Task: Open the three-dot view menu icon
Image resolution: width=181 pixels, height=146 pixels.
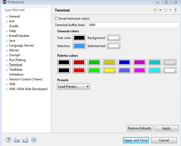Action: pyautogui.click(x=176, y=10)
